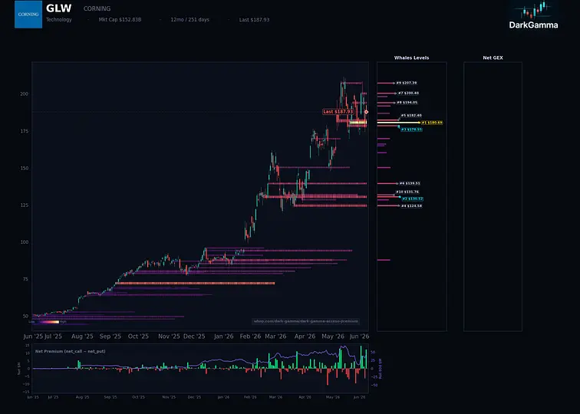Screen dimensions: 580x414
Task: Click Jan '26 on the main chart axis
Action: (x=224, y=337)
